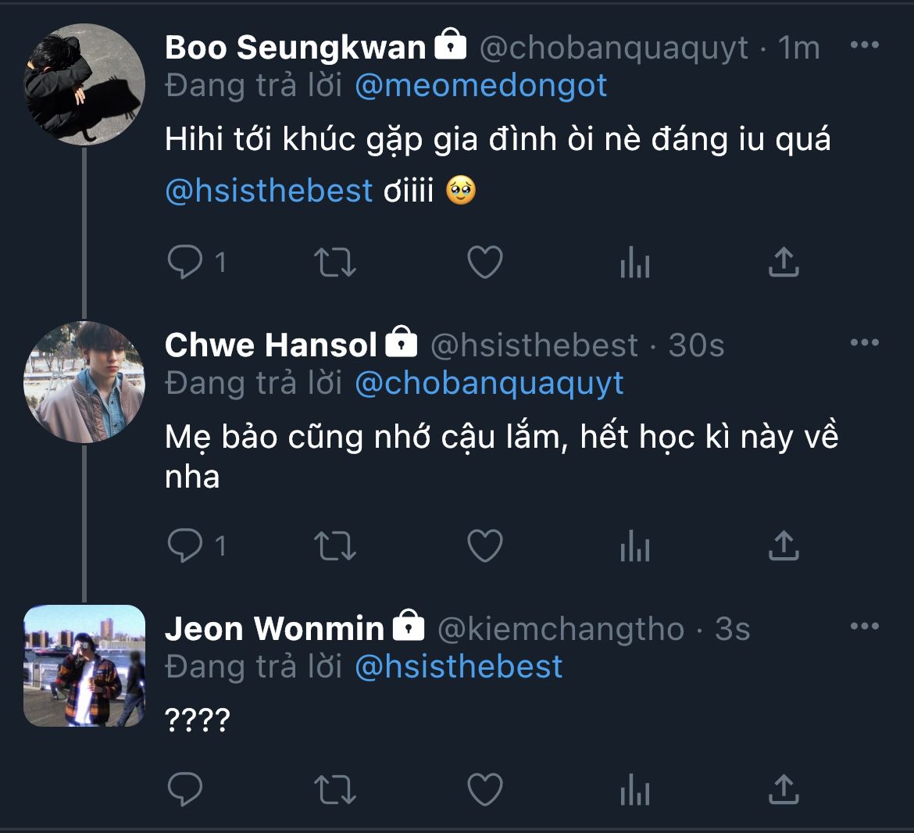
Task: Click the blue @hsisthebest mention in tweet text
Action: [269, 191]
